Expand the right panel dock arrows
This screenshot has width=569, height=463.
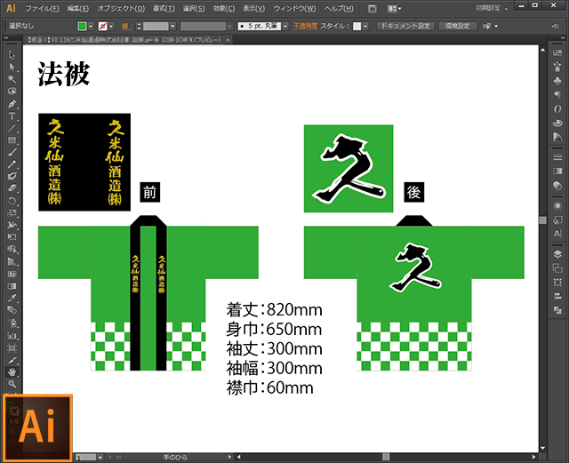(562, 38)
